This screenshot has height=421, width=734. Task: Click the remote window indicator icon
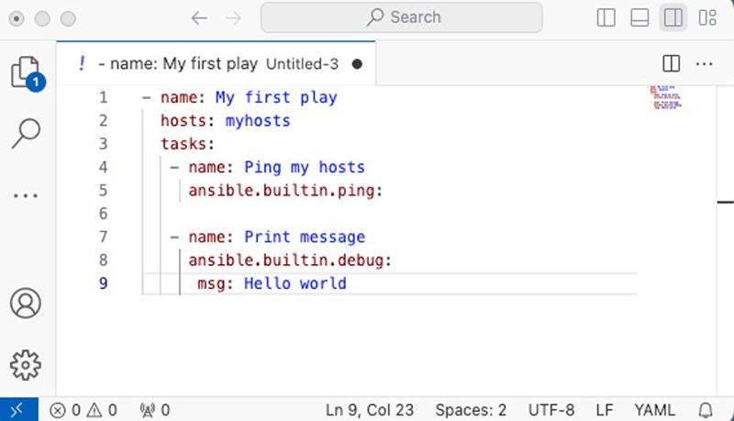click(17, 410)
